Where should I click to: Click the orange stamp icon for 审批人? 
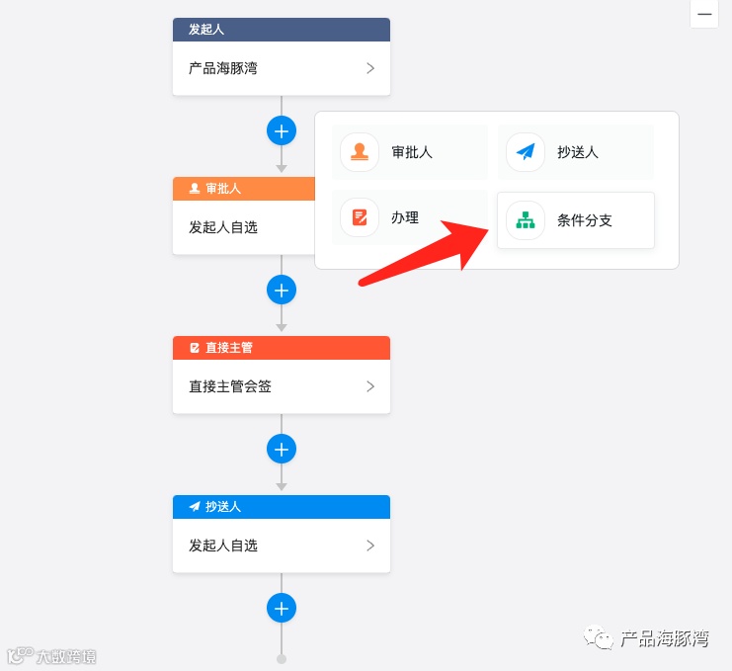pos(359,152)
